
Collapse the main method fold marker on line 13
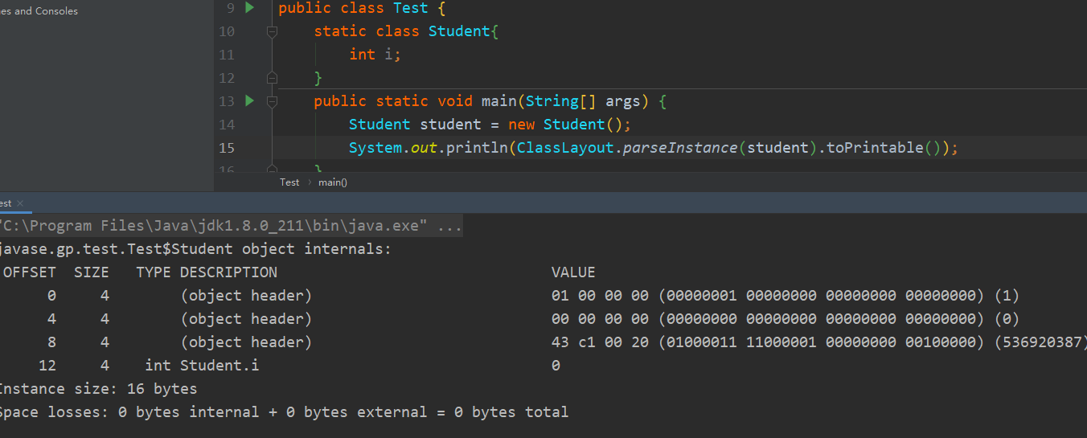tap(272, 101)
